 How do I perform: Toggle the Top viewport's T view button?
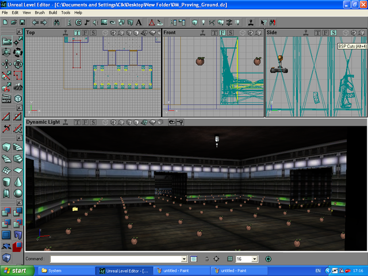pyautogui.click(x=76, y=33)
